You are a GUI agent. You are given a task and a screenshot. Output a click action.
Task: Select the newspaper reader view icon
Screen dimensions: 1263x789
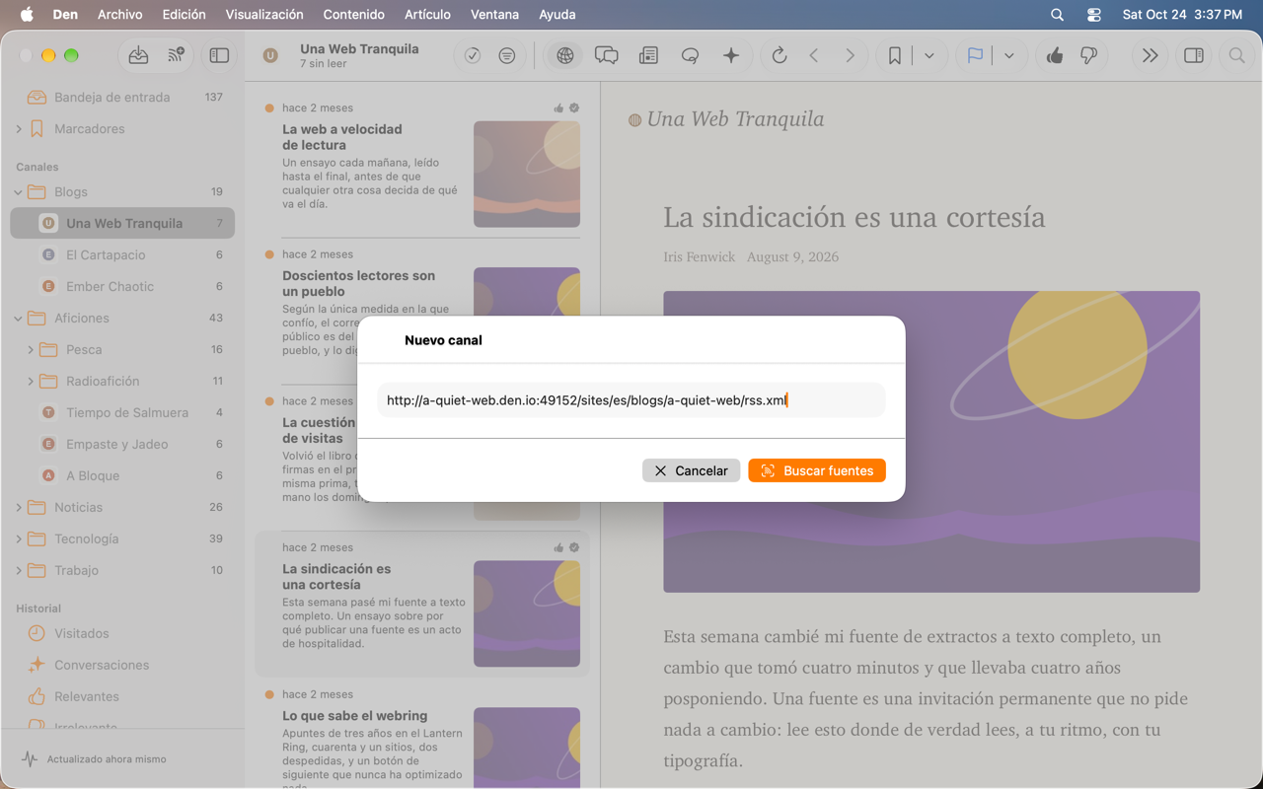(648, 56)
